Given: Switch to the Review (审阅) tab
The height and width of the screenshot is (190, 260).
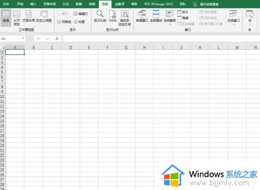Looking at the screenshot, I should click(x=92, y=4).
